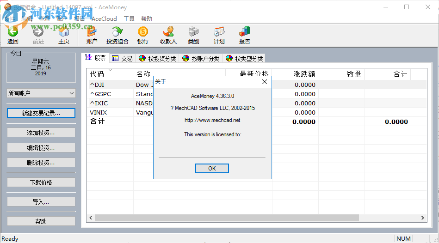Click Edit Investment (编辑投资...) button

tap(41, 148)
